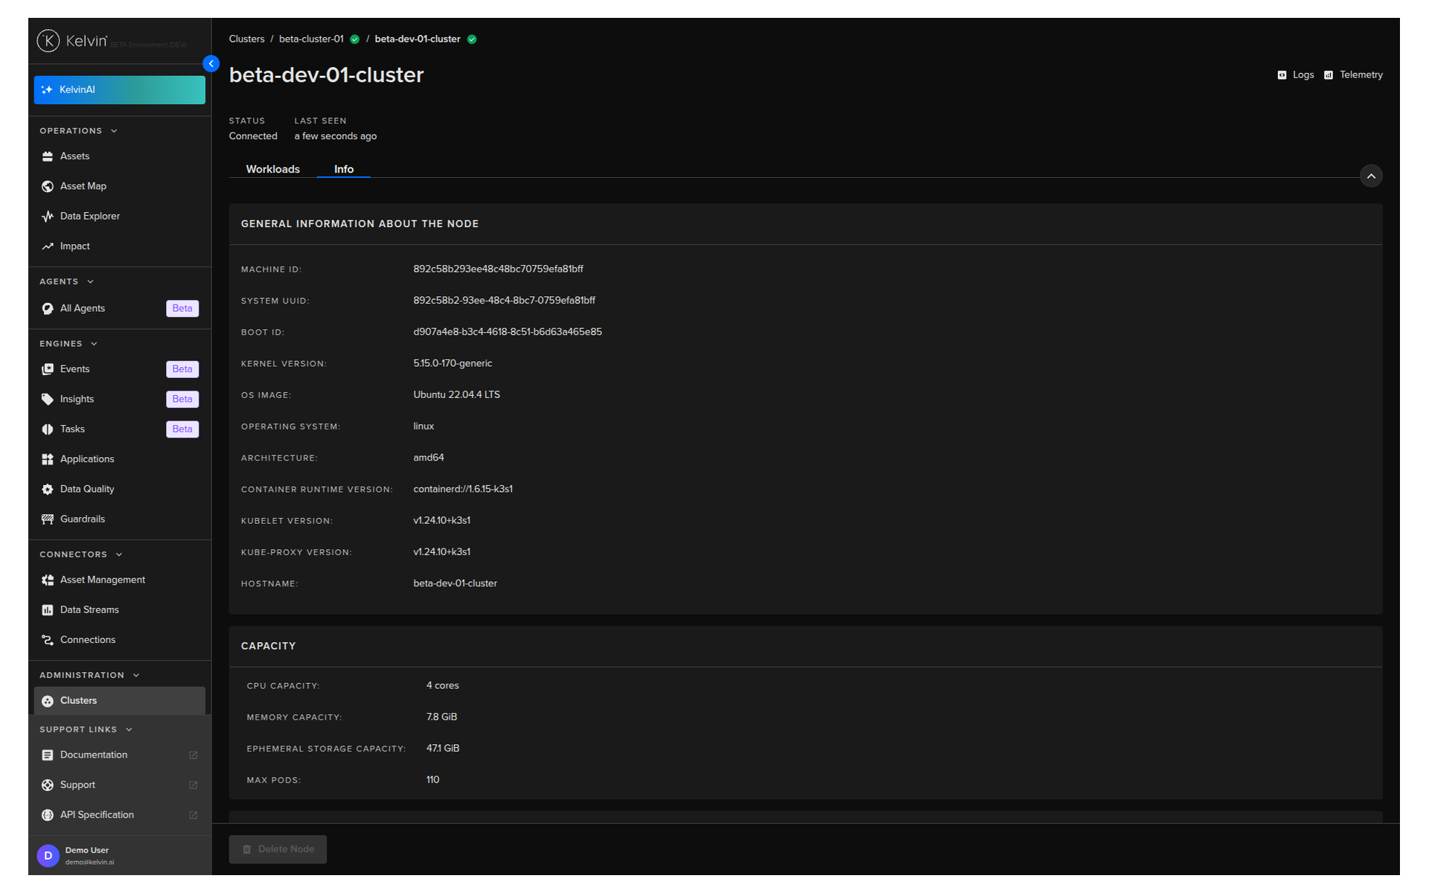Image resolution: width=1429 pixels, height=893 pixels.
Task: Click the Applications grid icon
Action: 48,459
